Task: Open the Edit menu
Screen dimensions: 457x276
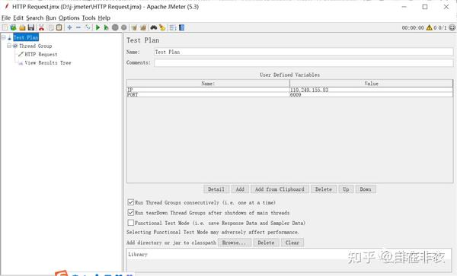Action: tap(18, 17)
